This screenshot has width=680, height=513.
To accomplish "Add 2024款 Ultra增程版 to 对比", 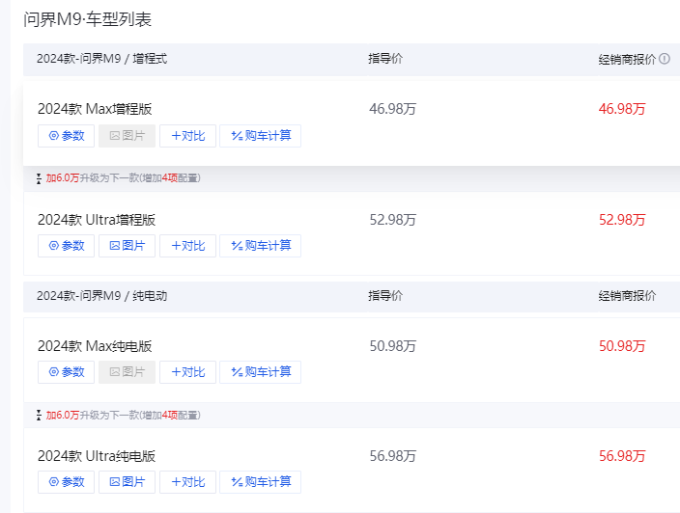I will click(x=187, y=246).
